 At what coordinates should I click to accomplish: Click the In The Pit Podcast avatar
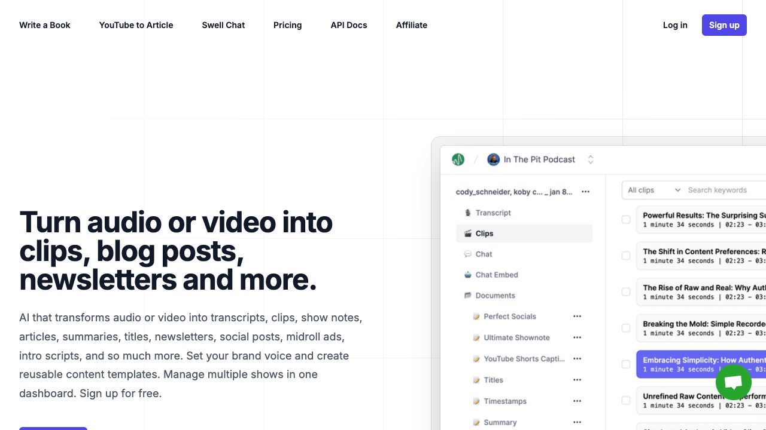493,159
